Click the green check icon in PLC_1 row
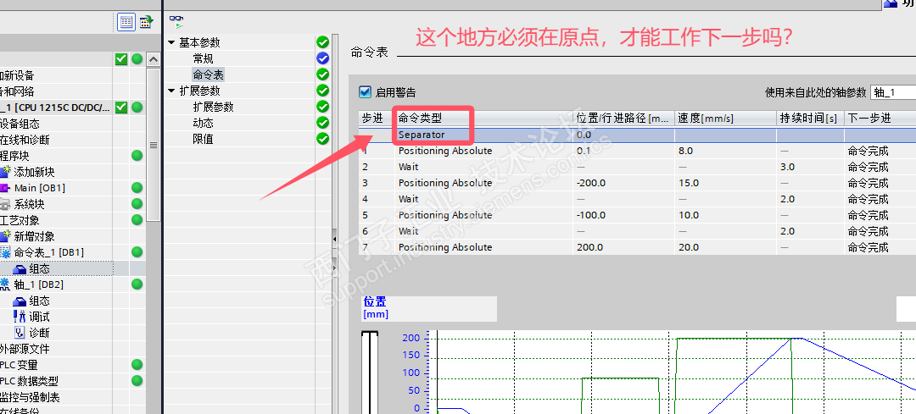The image size is (916, 414). [121, 108]
